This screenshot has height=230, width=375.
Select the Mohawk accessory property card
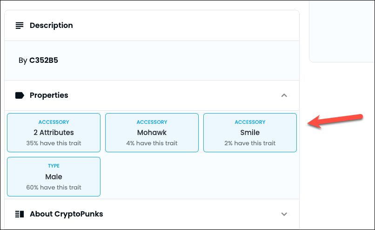coord(152,133)
